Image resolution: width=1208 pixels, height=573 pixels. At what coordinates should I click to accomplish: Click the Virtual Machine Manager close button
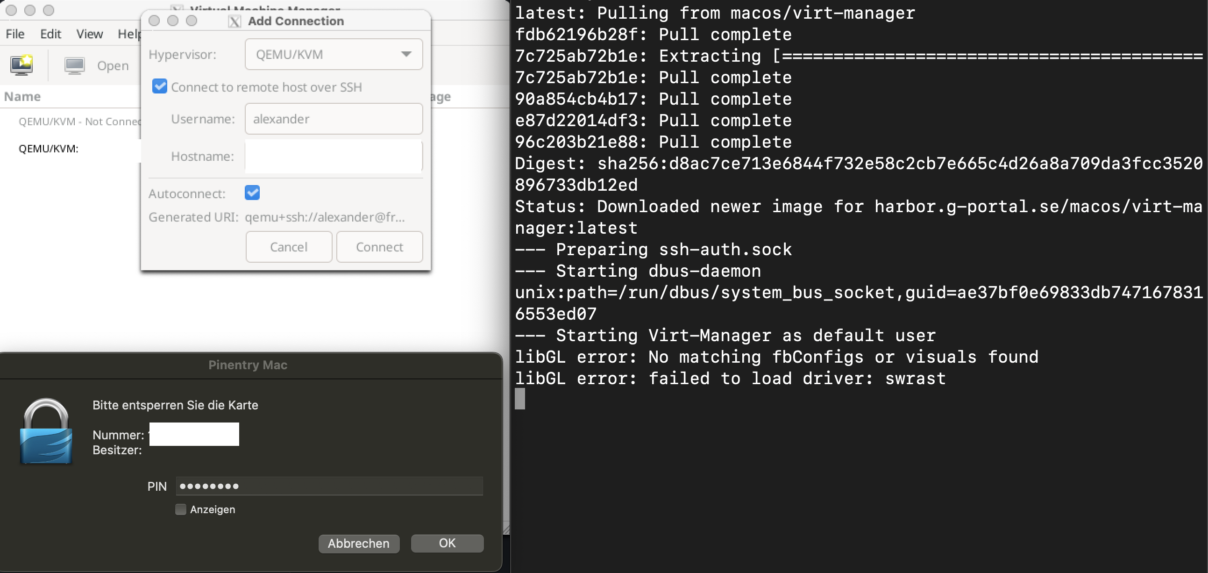[11, 10]
